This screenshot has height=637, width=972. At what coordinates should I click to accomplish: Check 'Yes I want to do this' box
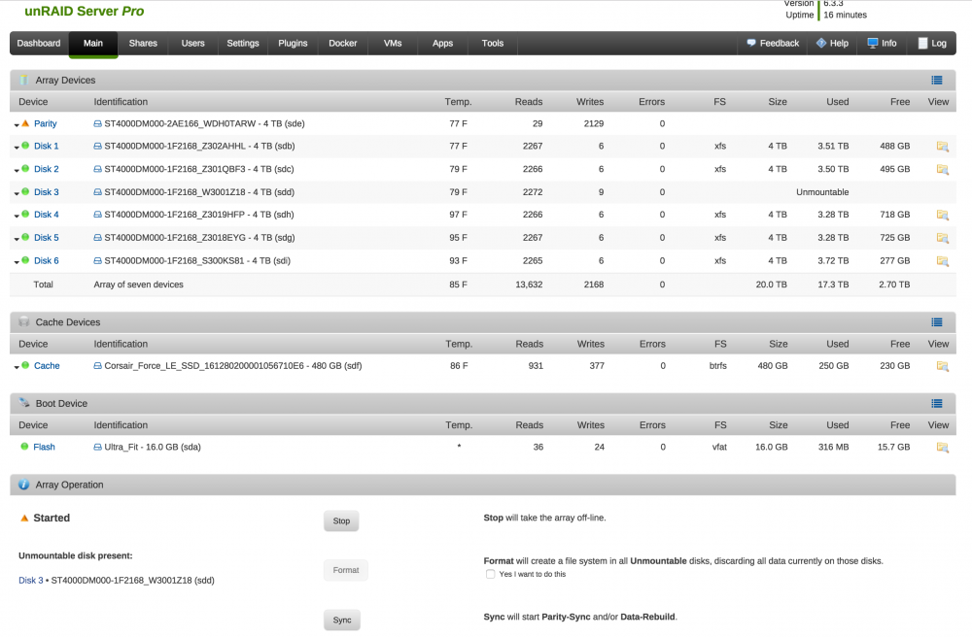point(490,575)
